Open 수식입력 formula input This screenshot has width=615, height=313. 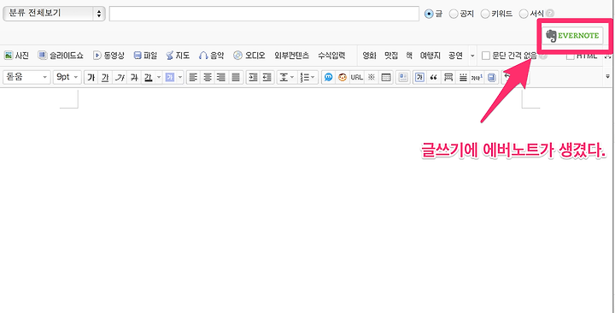pos(331,56)
